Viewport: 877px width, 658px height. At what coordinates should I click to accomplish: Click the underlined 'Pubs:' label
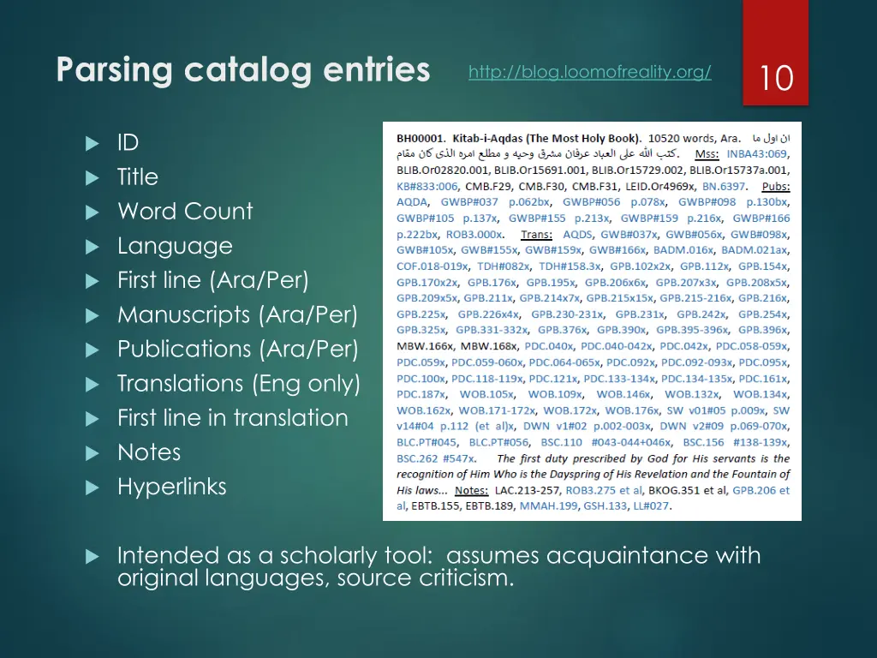776,187
